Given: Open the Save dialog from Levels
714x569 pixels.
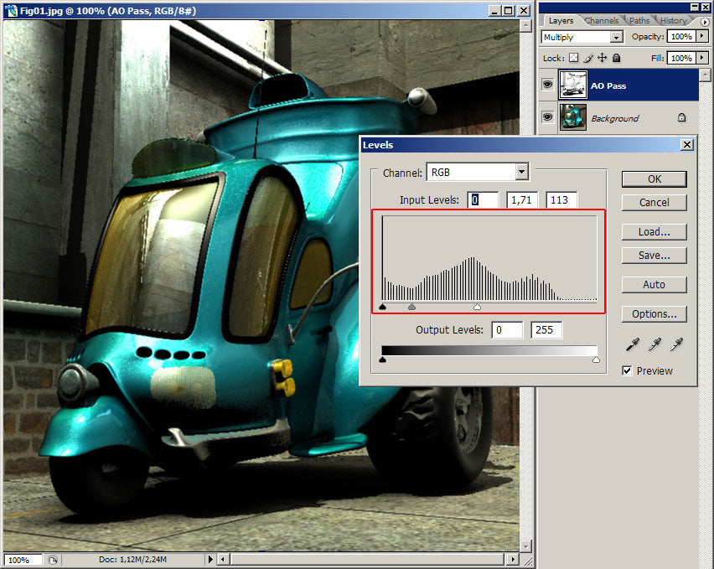Looking at the screenshot, I should (x=654, y=256).
